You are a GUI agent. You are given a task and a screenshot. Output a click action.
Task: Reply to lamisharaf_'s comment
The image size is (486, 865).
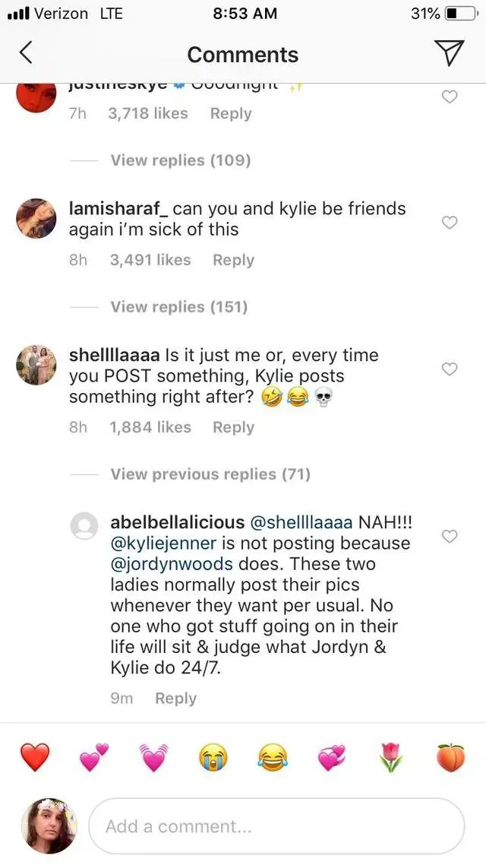(233, 260)
